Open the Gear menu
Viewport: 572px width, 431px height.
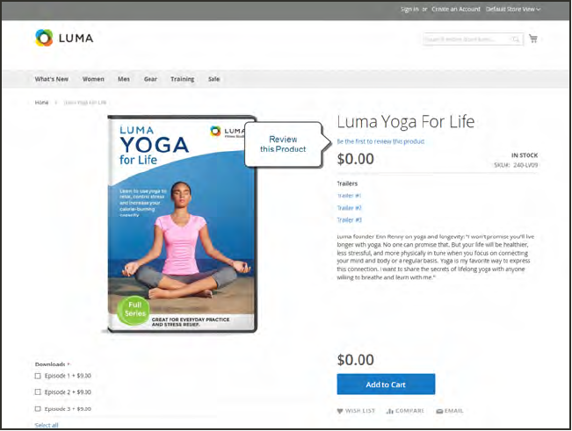[x=150, y=79]
